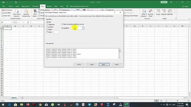Switch to the Home tab

coord(11,6)
